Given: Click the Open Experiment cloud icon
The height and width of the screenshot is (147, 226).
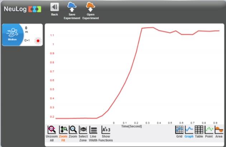Looking at the screenshot, I should 90,7.
